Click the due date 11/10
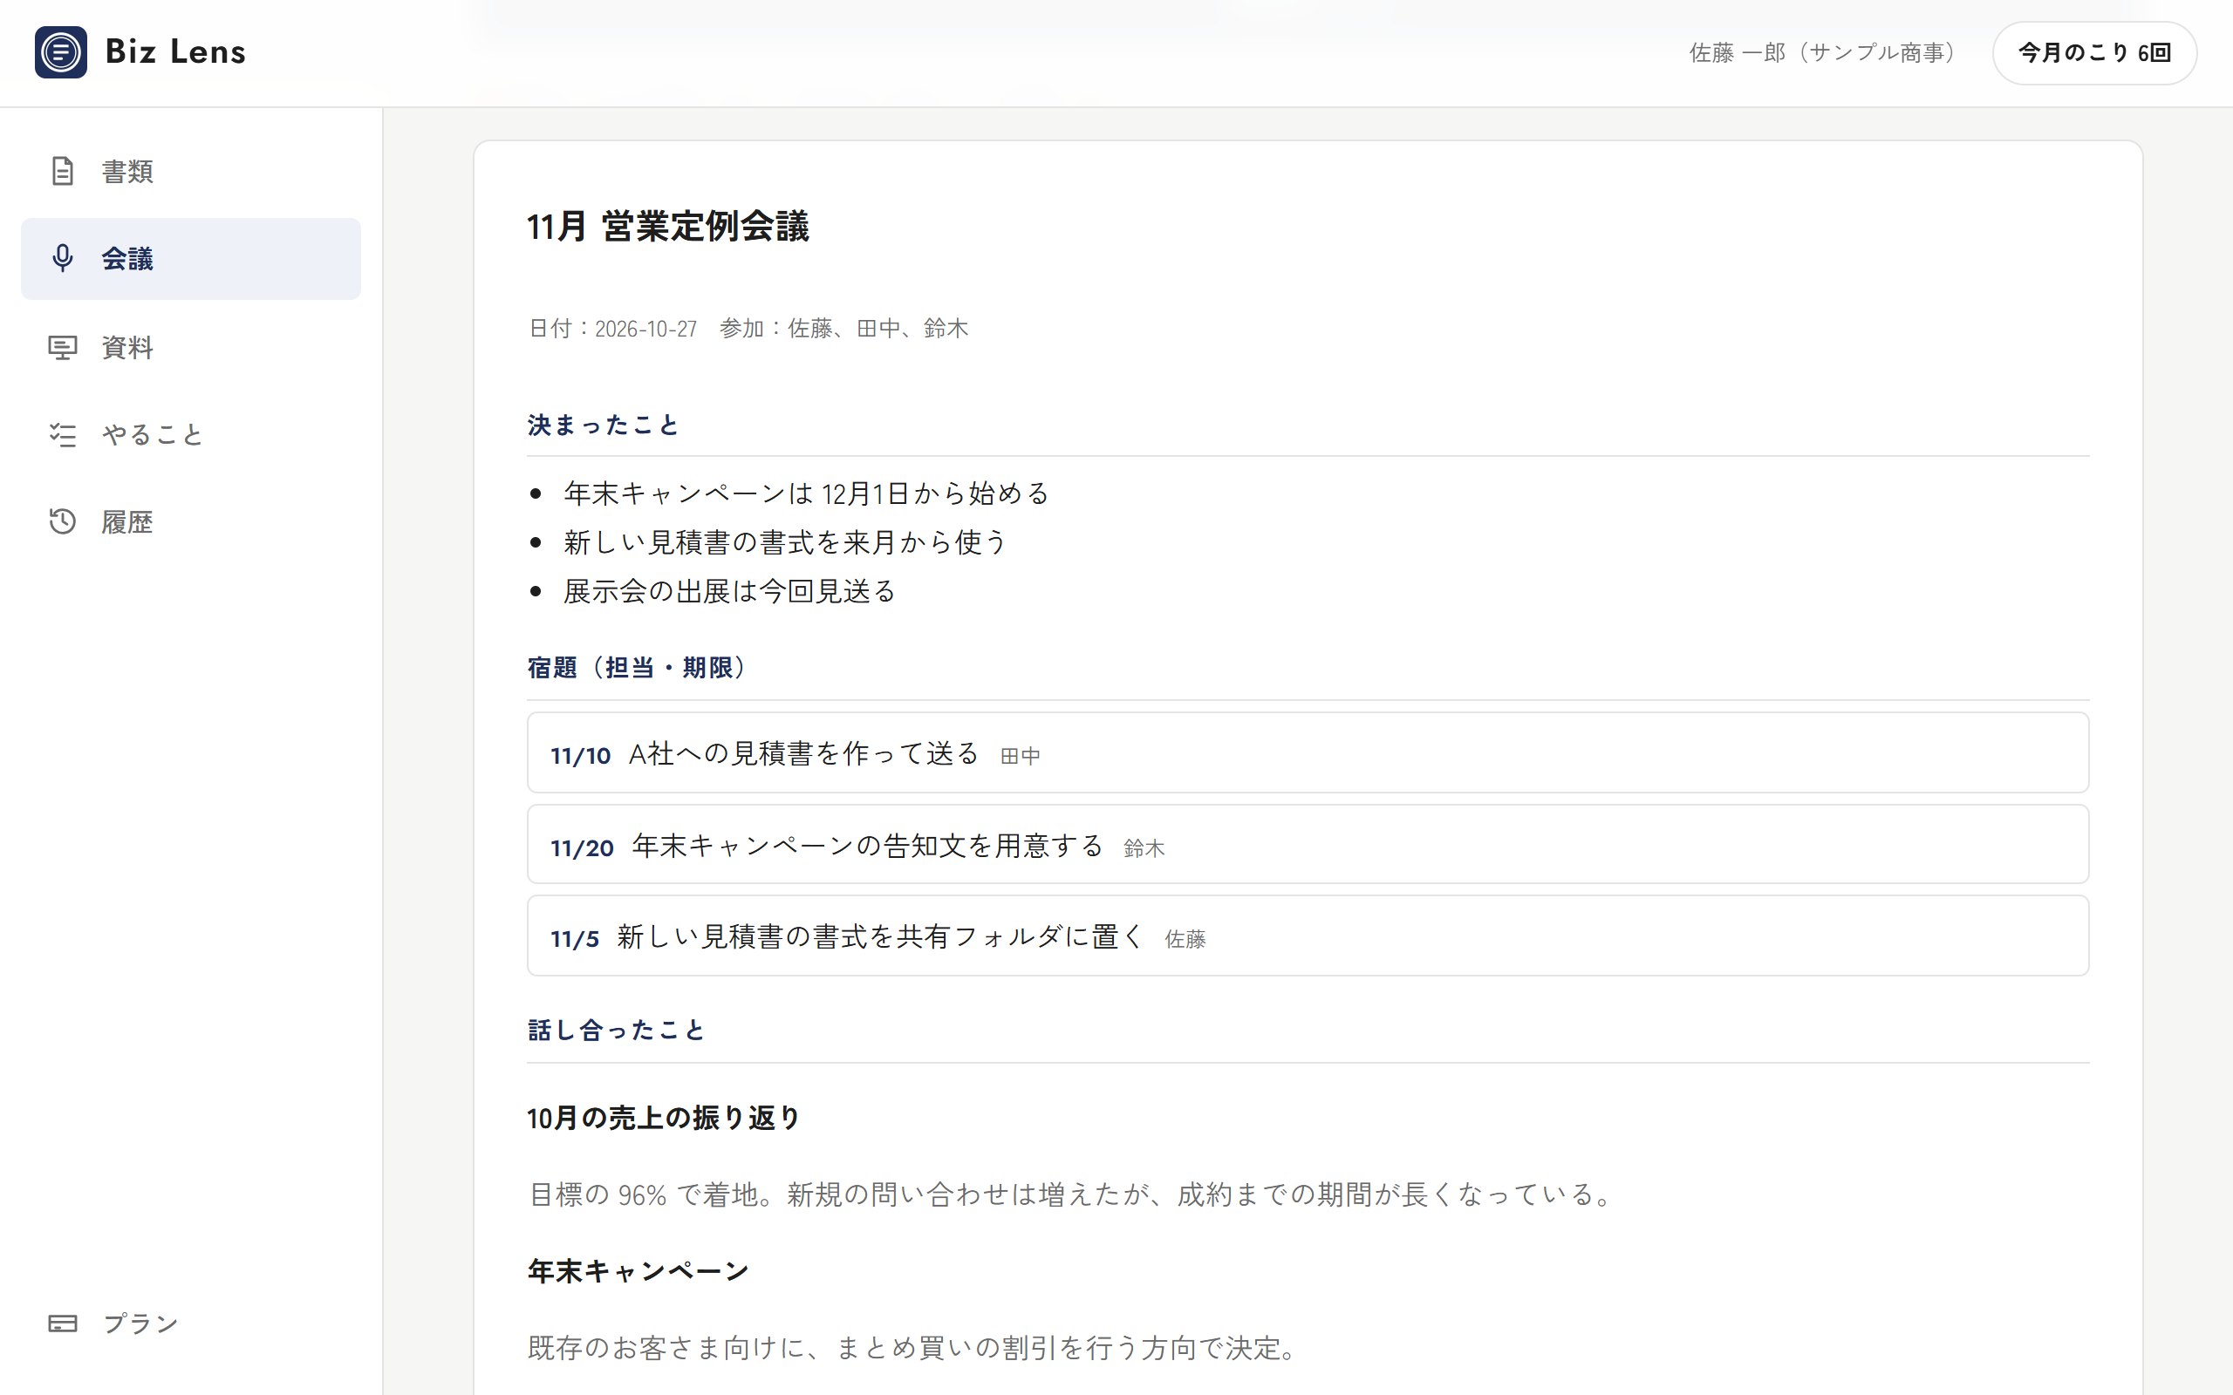This screenshot has width=2233, height=1395. coord(580,756)
